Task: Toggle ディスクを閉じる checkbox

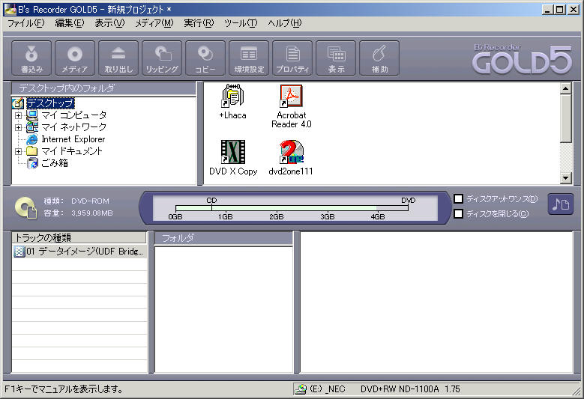Action: pos(459,214)
